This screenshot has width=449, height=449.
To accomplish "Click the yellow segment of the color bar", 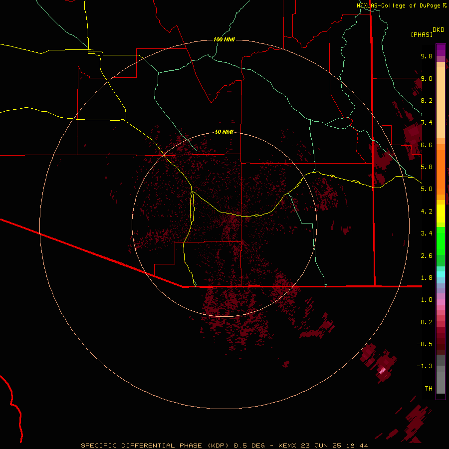I will 441,214.
